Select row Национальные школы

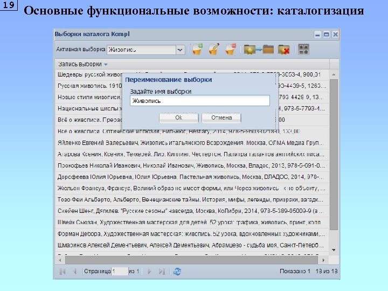(x=89, y=109)
